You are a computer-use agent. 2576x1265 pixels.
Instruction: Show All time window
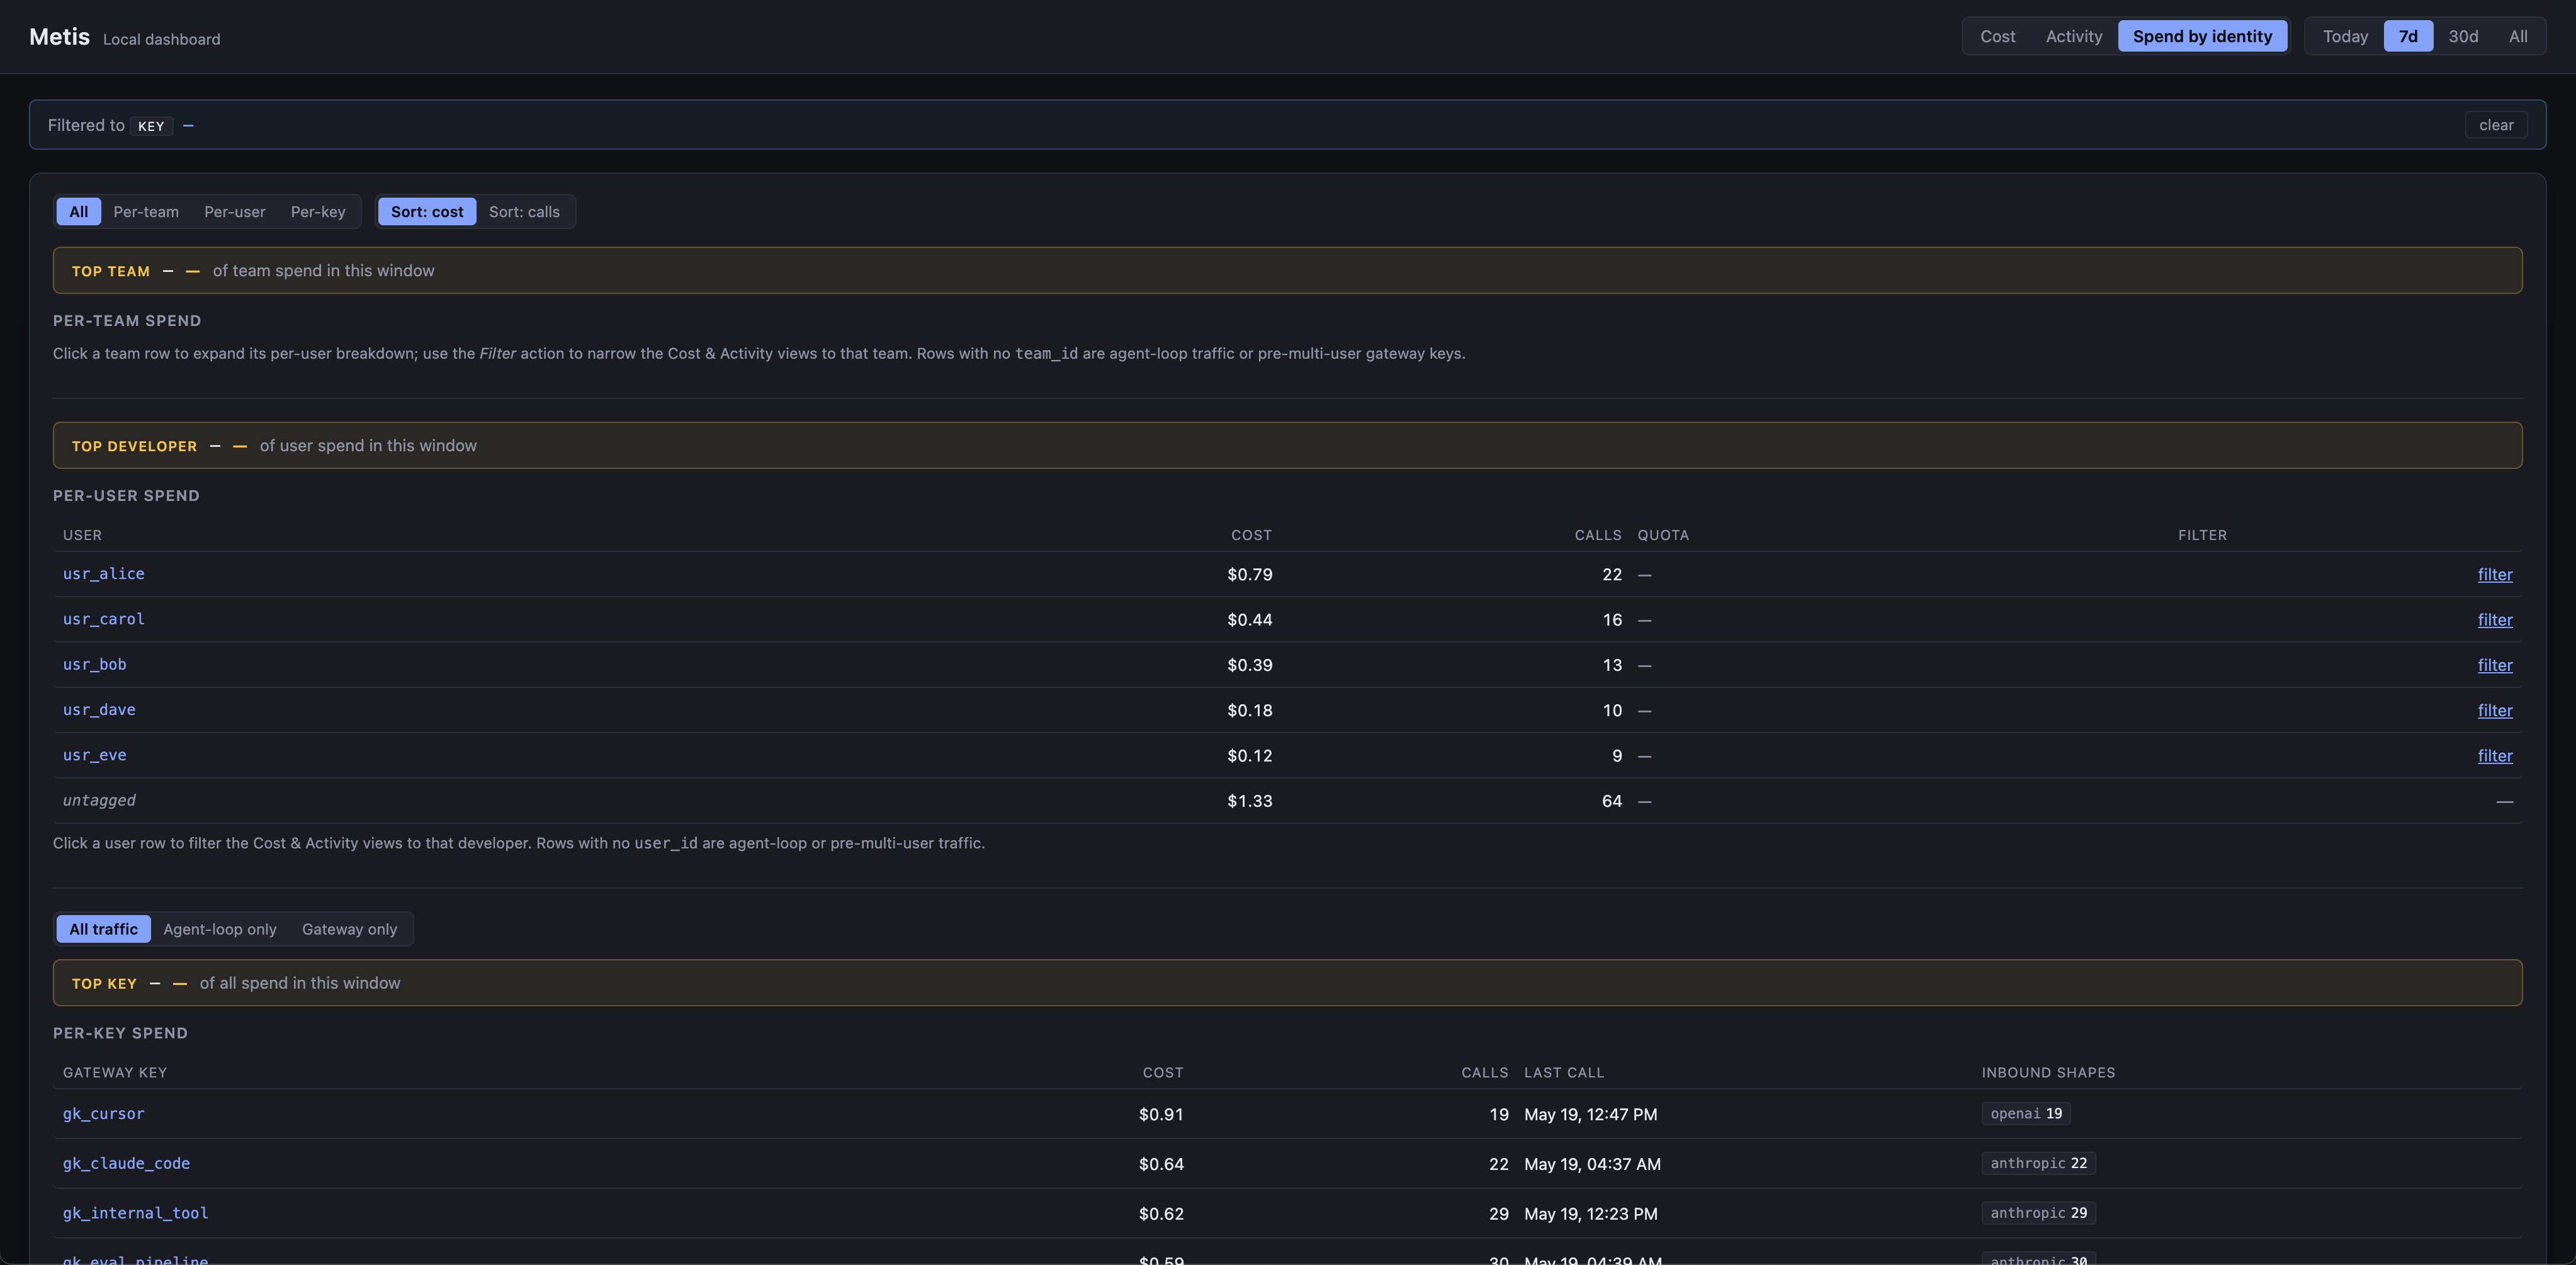click(2518, 37)
